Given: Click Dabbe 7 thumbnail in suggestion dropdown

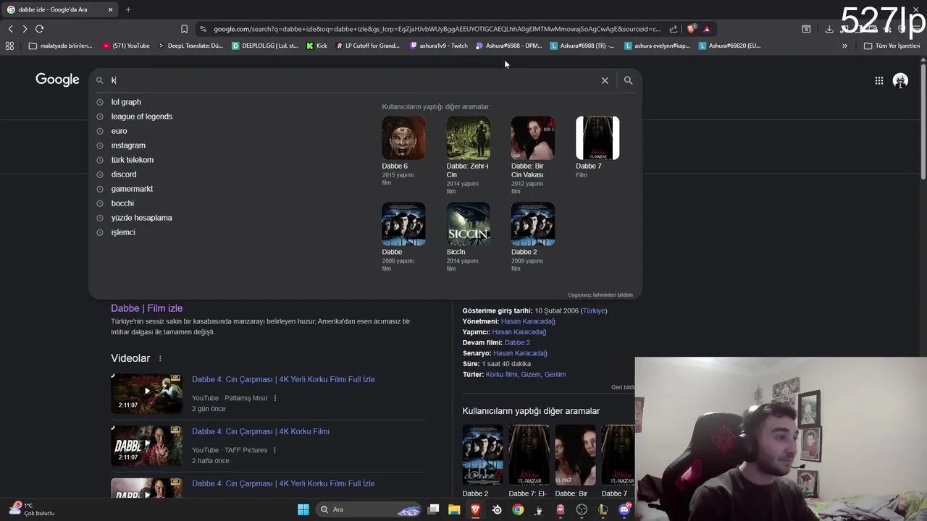Looking at the screenshot, I should 597,137.
